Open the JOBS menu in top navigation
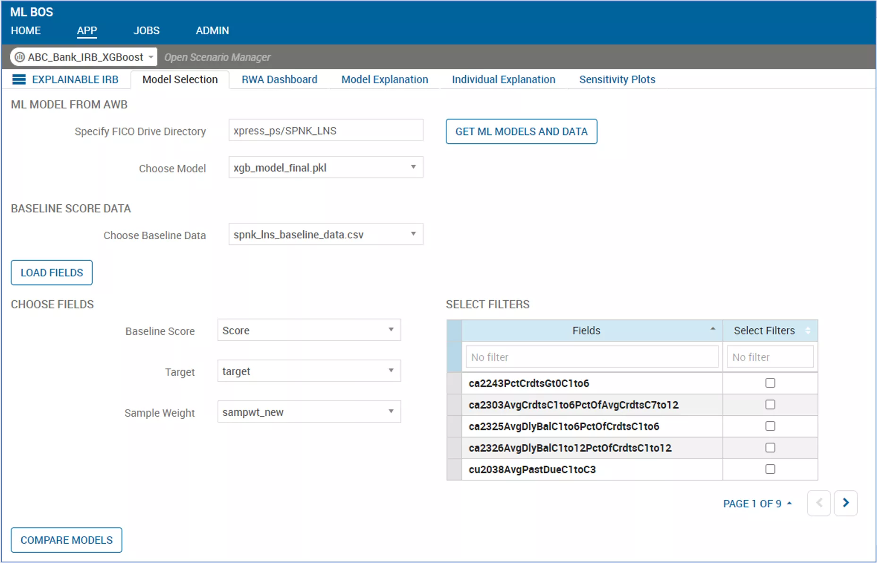Image resolution: width=877 pixels, height=563 pixels. (146, 31)
